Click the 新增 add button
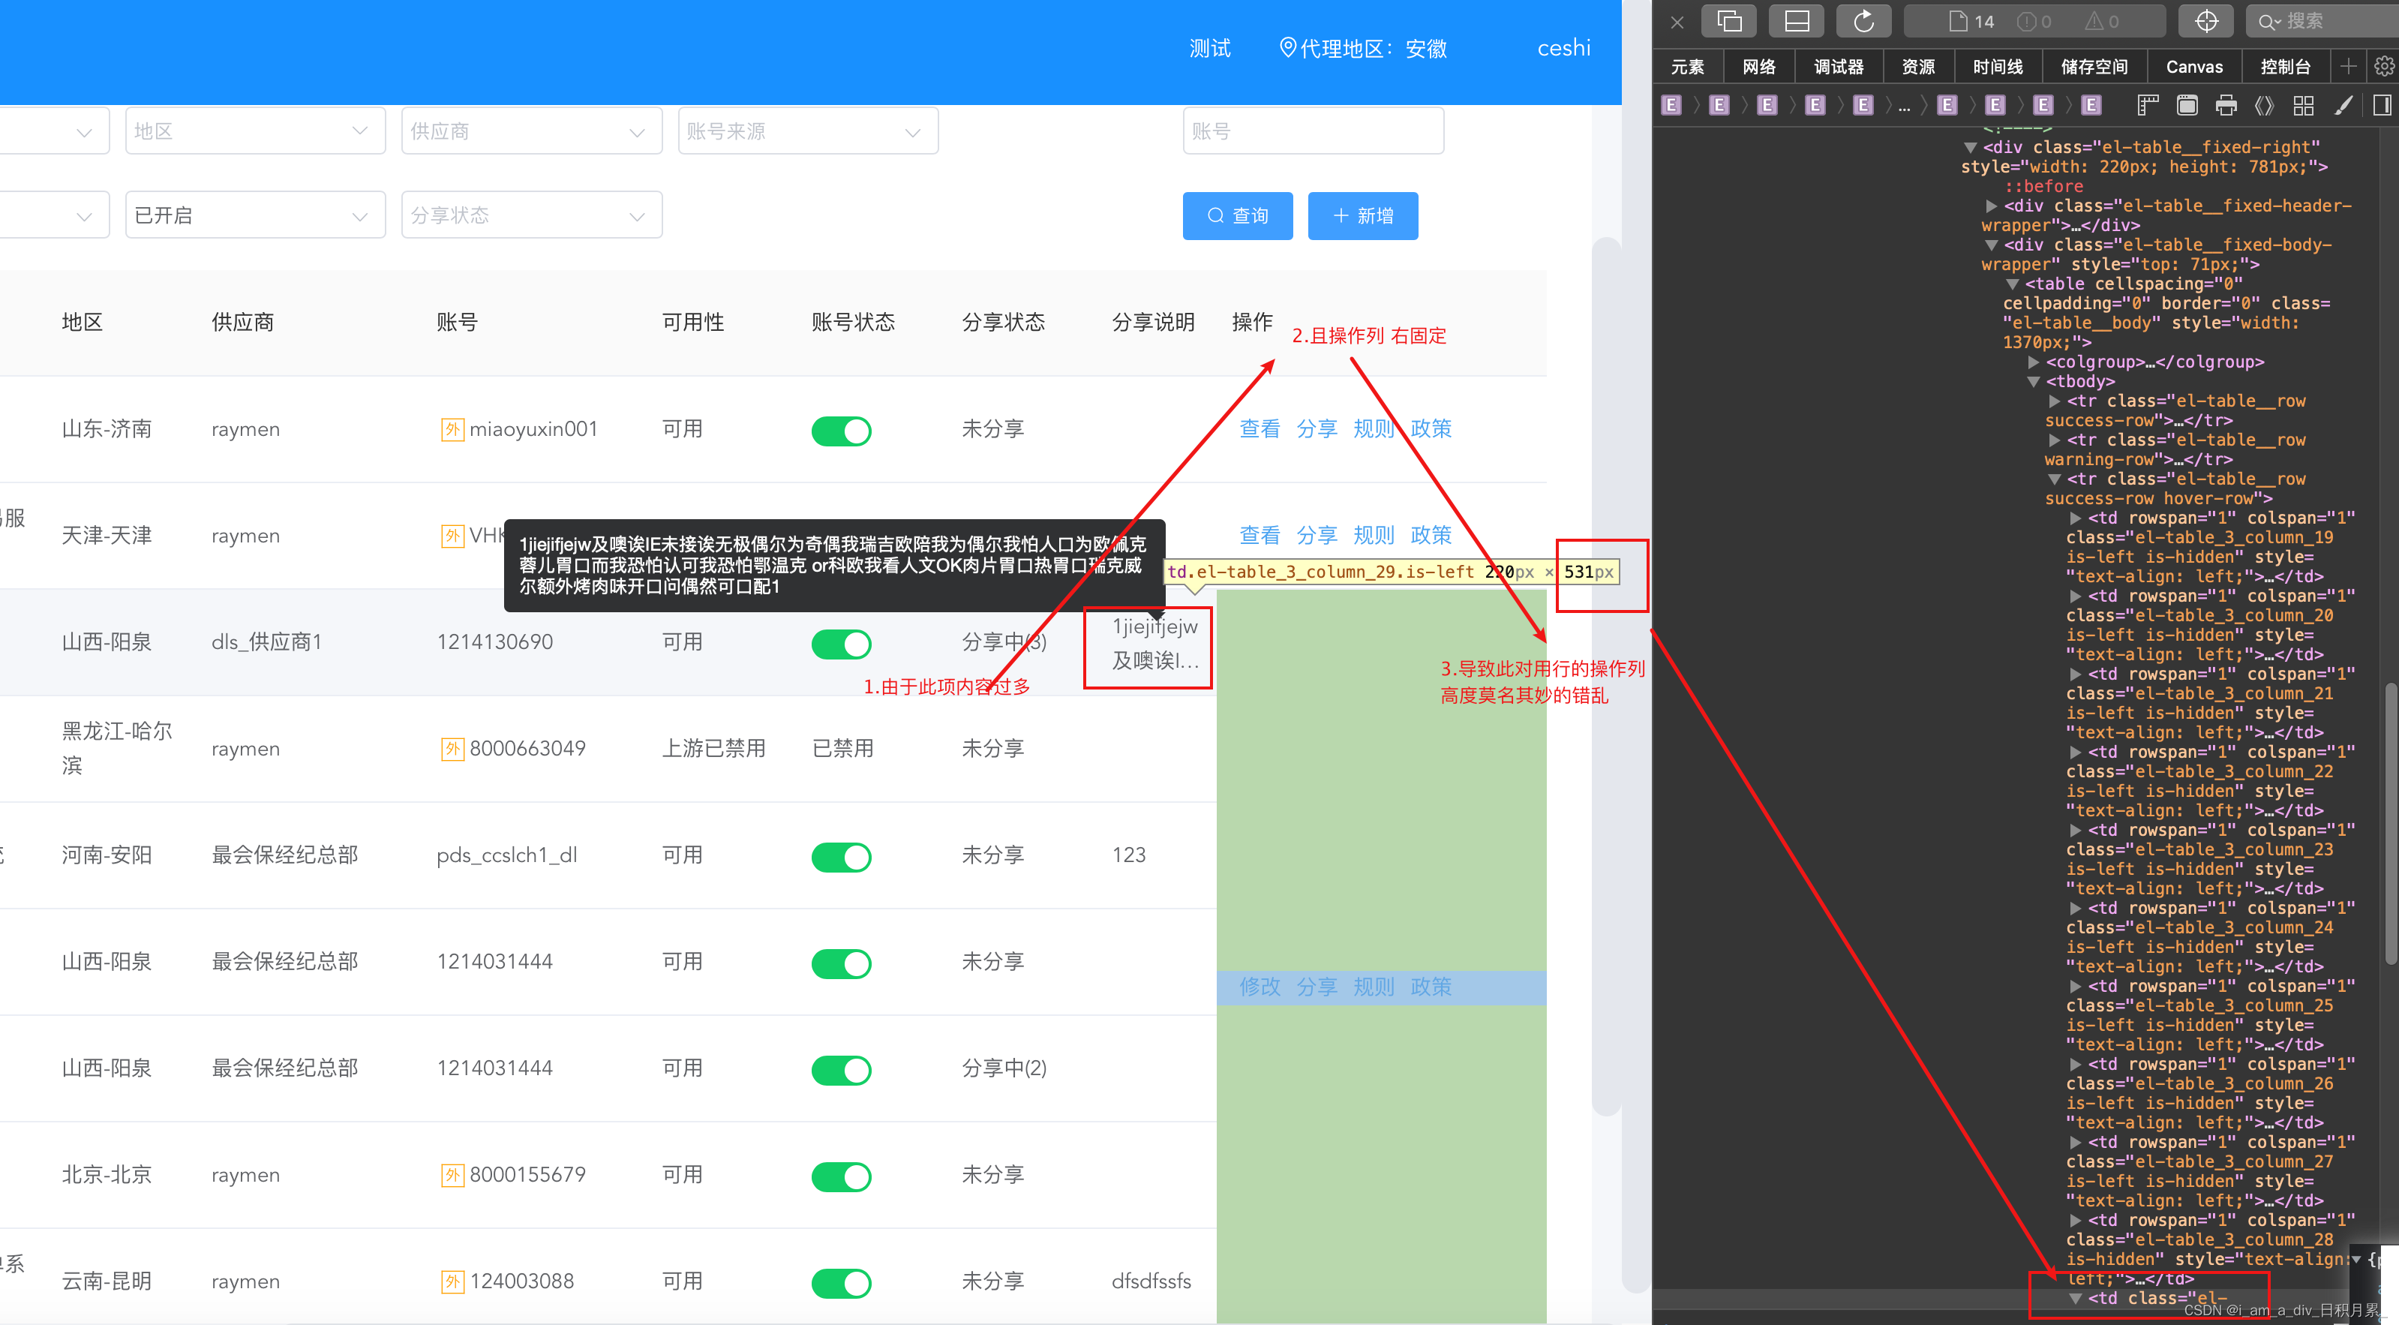Screen dimensions: 2399x1325 click(1362, 215)
